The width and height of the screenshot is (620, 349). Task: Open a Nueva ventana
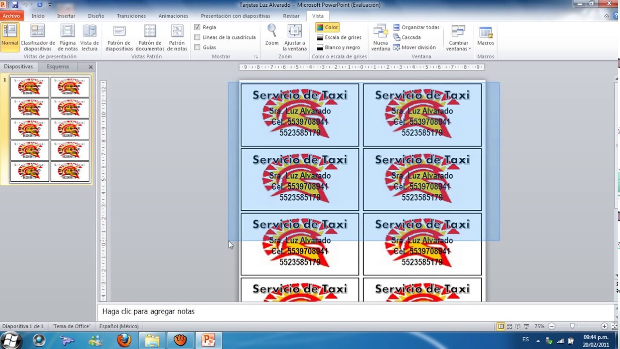click(x=381, y=38)
